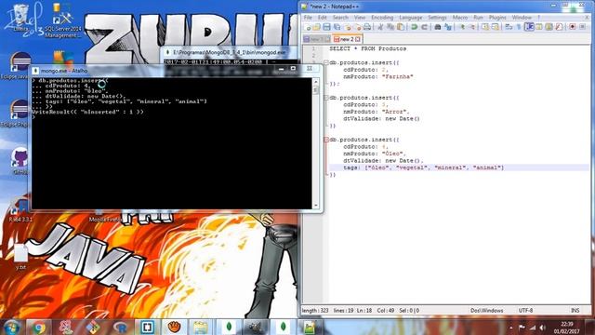The width and height of the screenshot is (595, 335).
Task: Open the Document Map toolbar icon
Action: click(549, 27)
